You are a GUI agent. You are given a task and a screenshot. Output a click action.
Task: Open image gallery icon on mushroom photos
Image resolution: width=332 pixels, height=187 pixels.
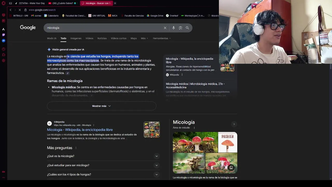pos(231,168)
